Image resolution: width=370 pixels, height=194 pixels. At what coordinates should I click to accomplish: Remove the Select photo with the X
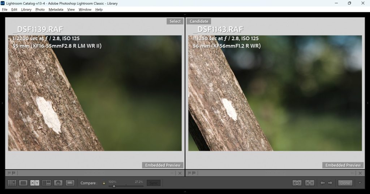pos(180,173)
